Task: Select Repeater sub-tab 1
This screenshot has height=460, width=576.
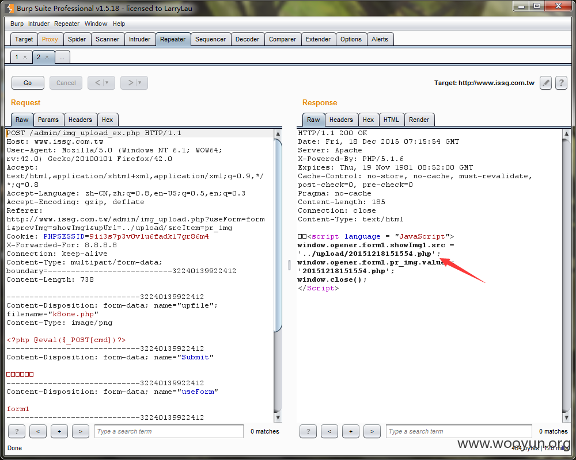Action: tap(17, 57)
